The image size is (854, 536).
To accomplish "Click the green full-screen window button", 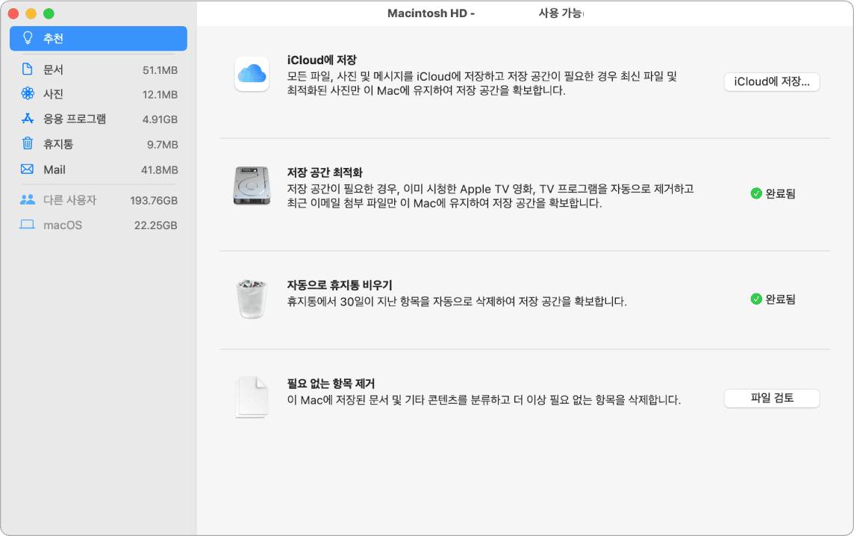I will (x=49, y=13).
